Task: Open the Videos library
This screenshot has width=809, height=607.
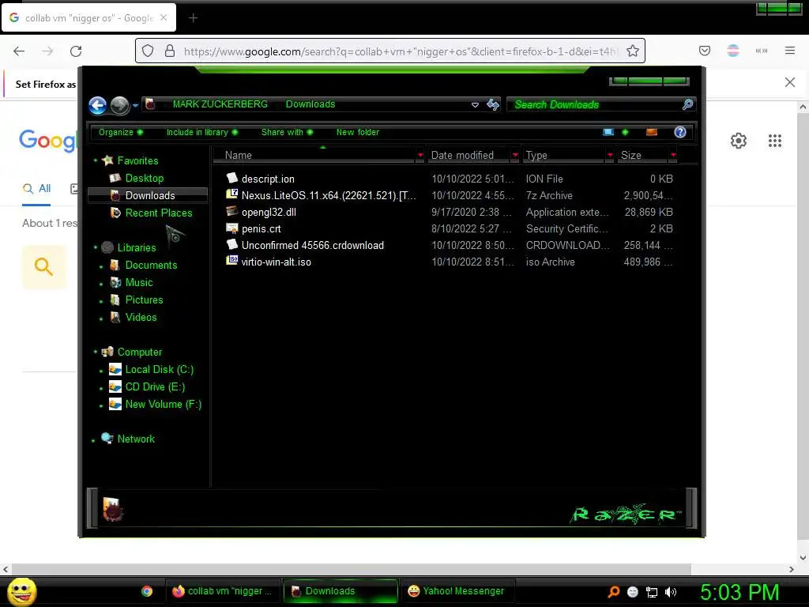Action: tap(141, 318)
